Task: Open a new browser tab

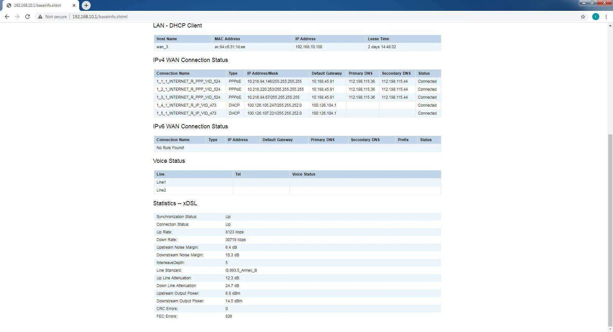Action: 86,5
